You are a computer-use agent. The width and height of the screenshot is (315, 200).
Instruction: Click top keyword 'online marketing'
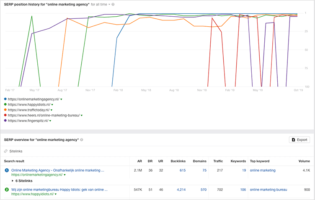pyautogui.click(x=263, y=170)
